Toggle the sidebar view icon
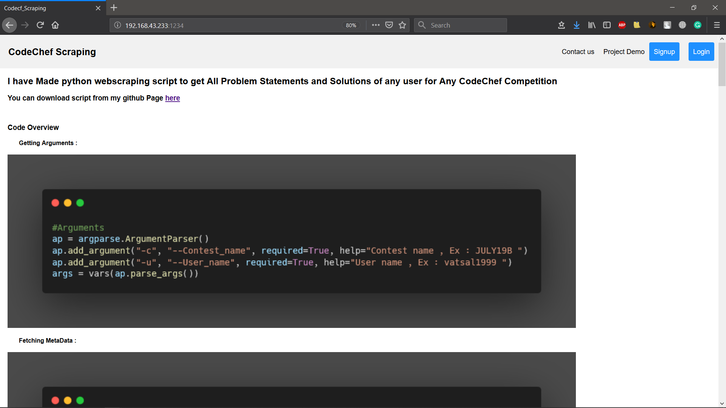The image size is (726, 408). tap(607, 25)
